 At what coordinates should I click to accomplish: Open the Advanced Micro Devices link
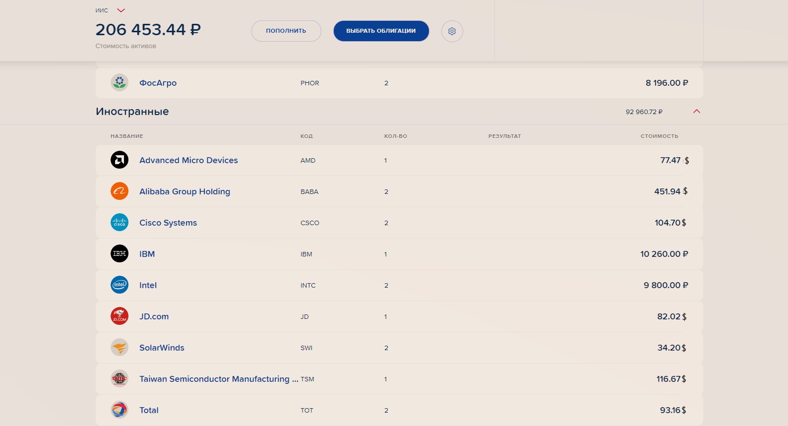188,160
